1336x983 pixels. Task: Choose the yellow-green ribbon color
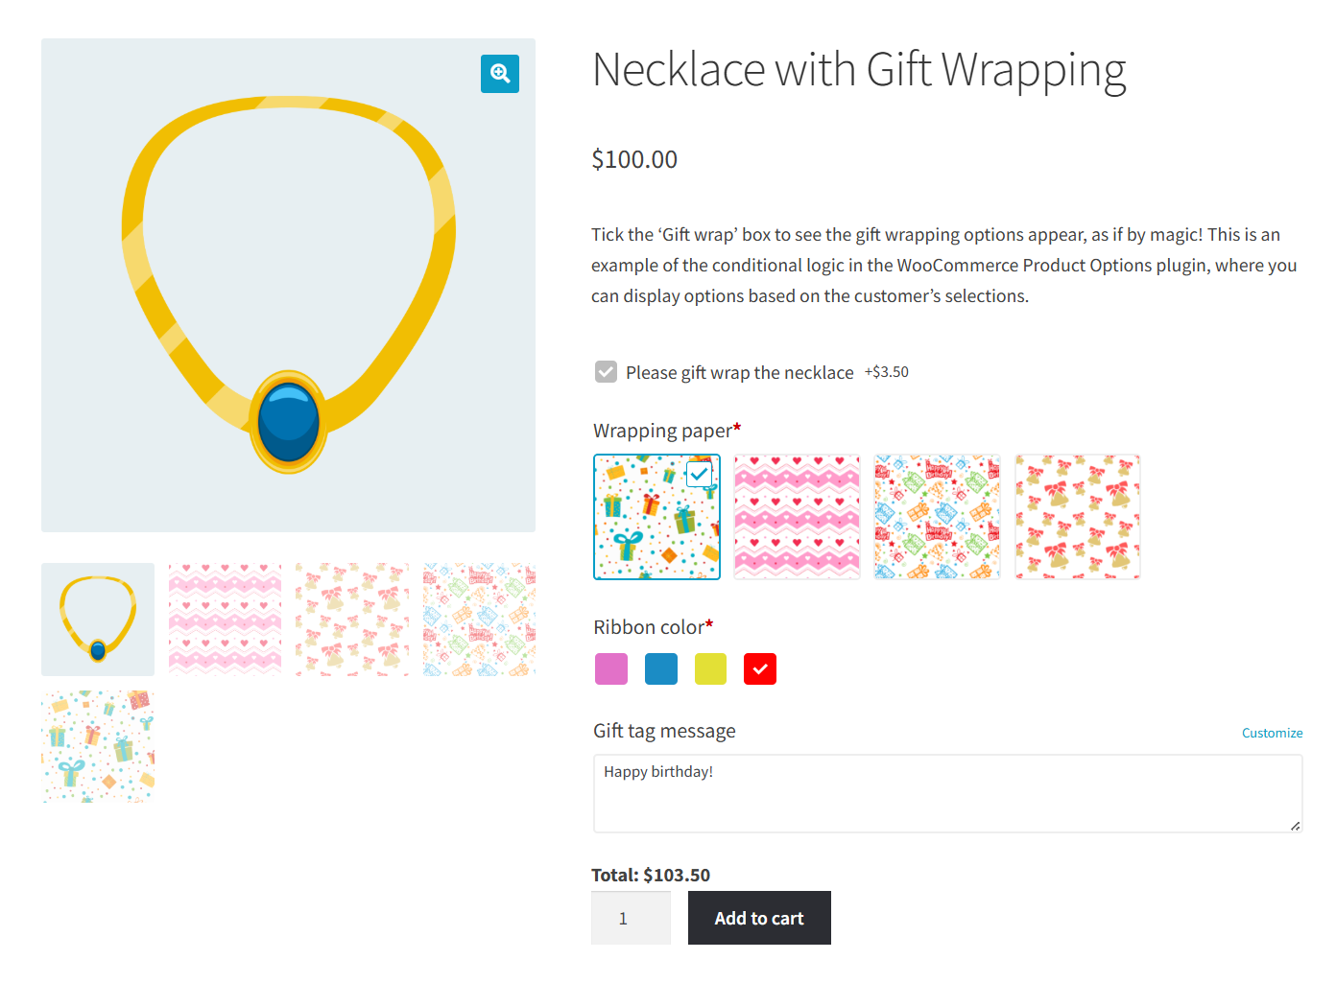[710, 668]
